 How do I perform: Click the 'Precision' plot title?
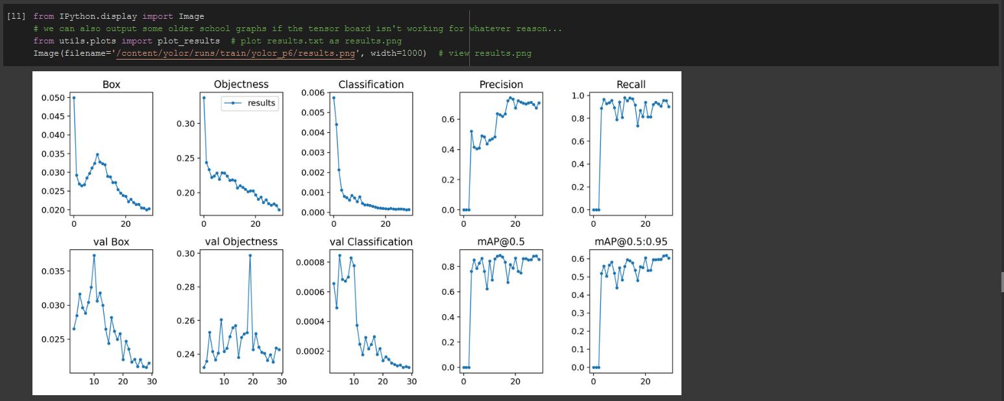click(x=501, y=85)
